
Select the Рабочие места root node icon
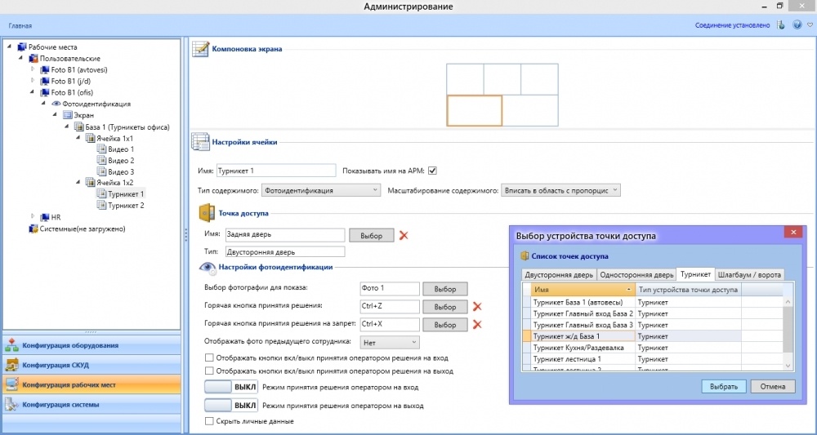coord(22,47)
